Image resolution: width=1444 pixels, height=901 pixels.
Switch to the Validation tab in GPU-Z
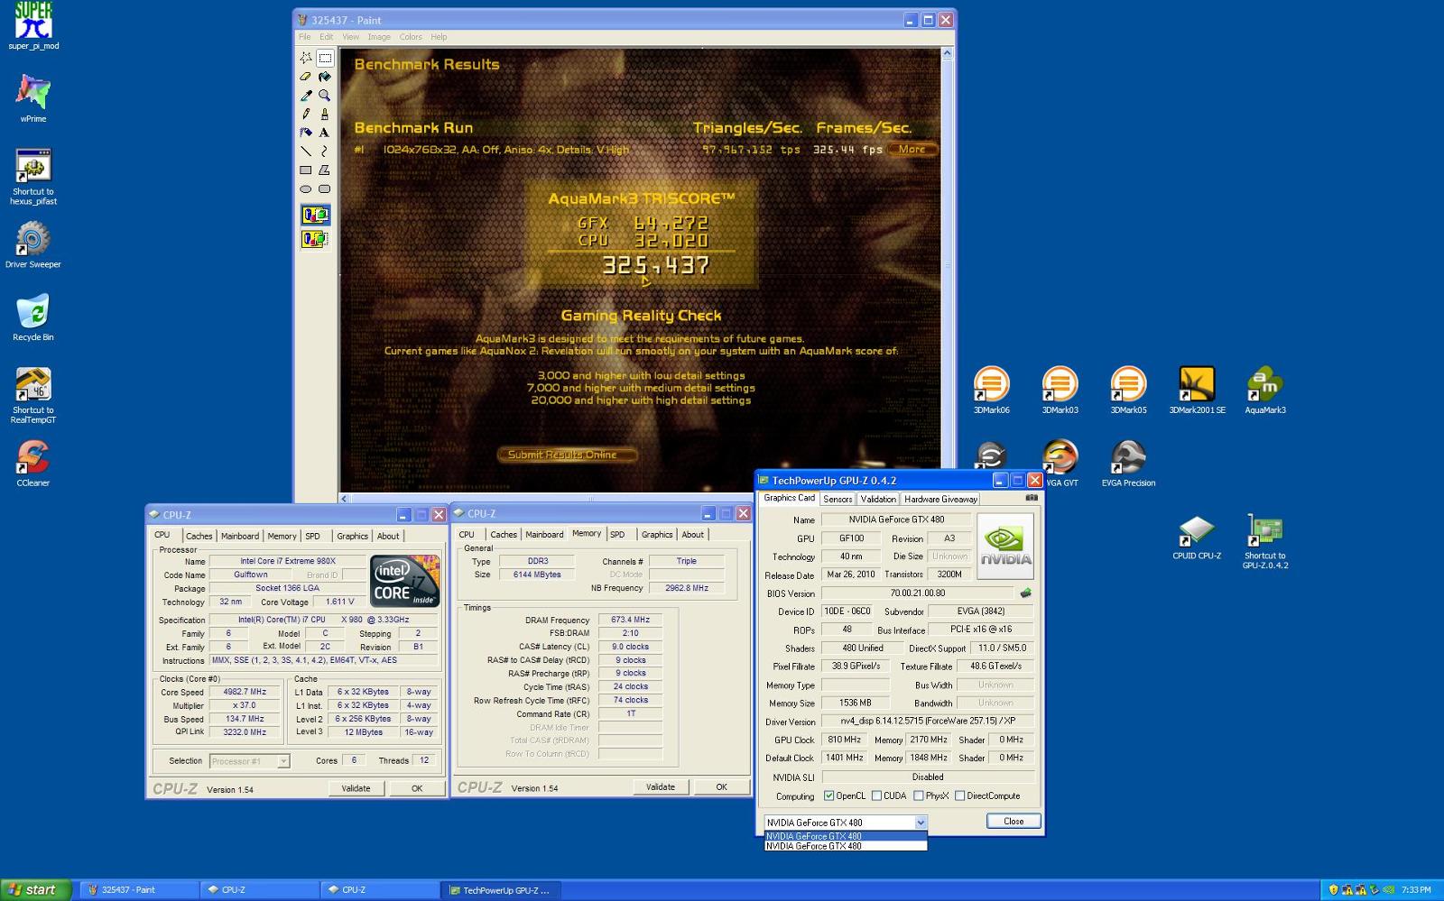pos(878,499)
